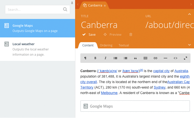Insert an unordered bullet list
Viewport: 194px width, 118px height.
coord(115,58)
